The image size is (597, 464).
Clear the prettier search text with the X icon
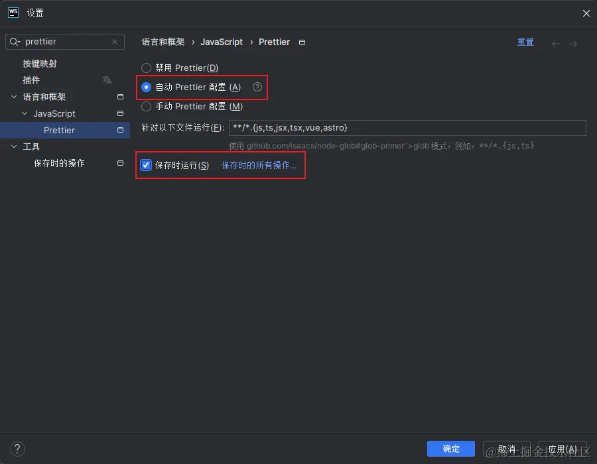[x=115, y=42]
